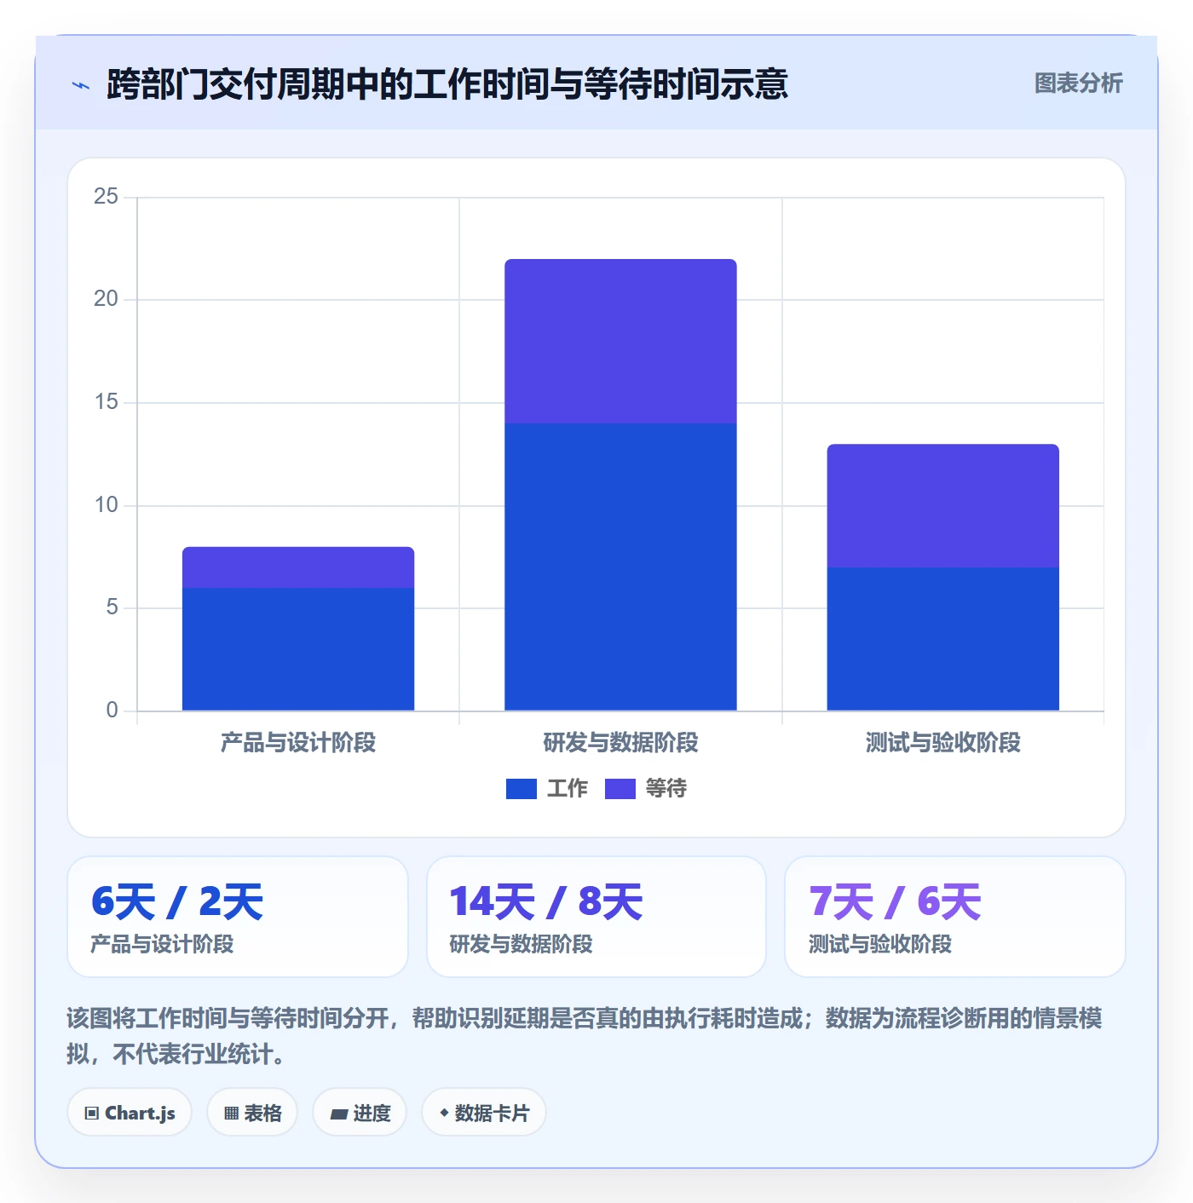
Task: Click the 表格 tag chip
Action: click(x=252, y=1113)
